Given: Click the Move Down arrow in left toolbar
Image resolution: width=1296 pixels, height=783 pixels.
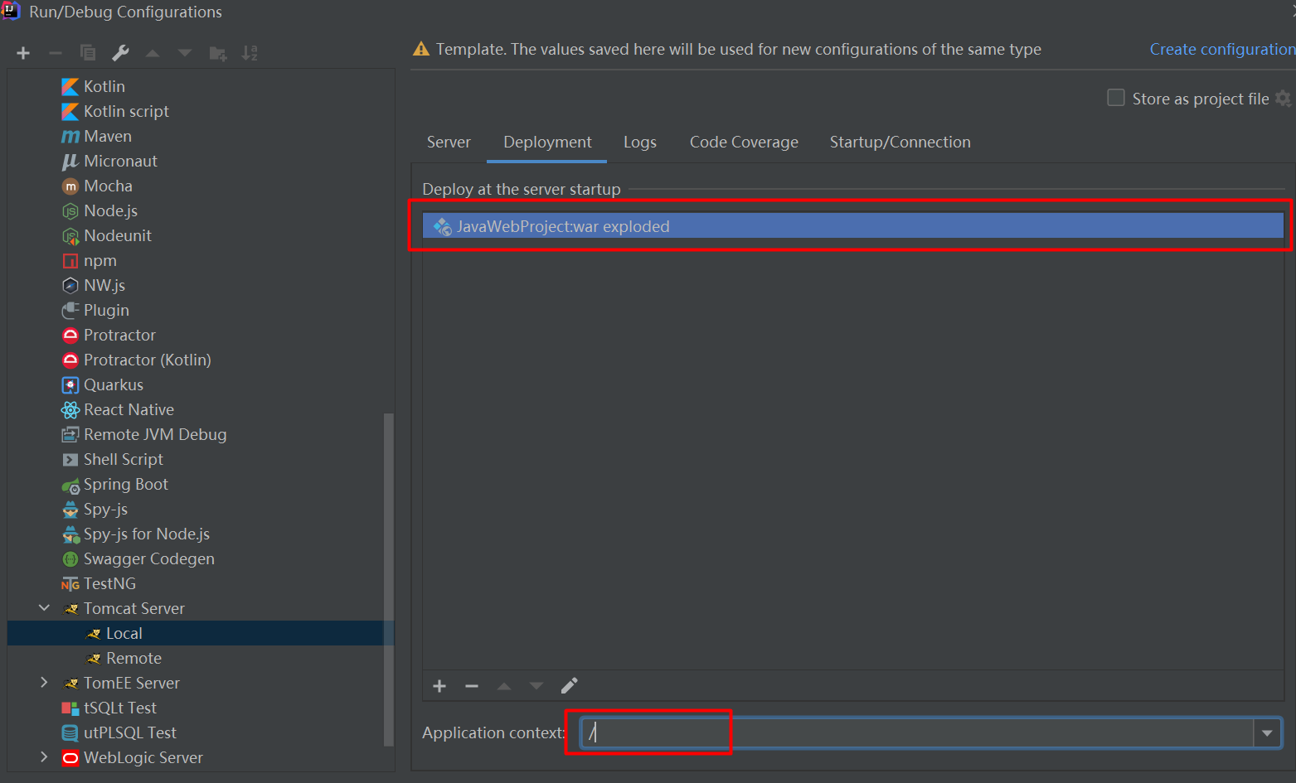Looking at the screenshot, I should [185, 53].
